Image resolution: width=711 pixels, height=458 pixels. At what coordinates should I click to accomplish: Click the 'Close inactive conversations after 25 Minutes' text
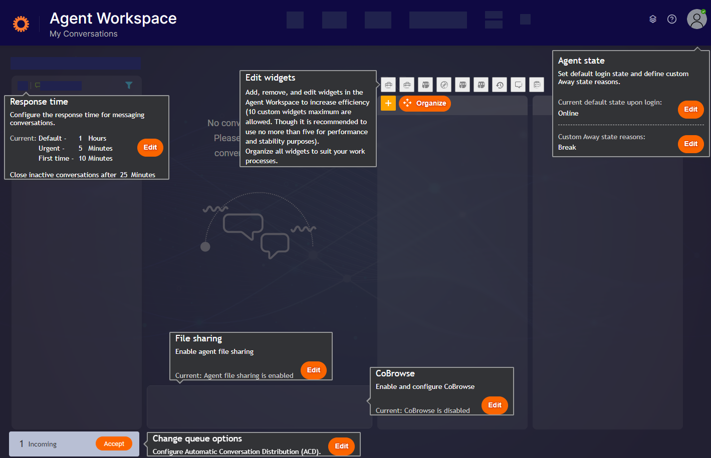tap(83, 175)
